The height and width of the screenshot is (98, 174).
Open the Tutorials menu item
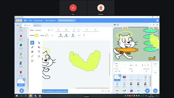click(x=51, y=20)
